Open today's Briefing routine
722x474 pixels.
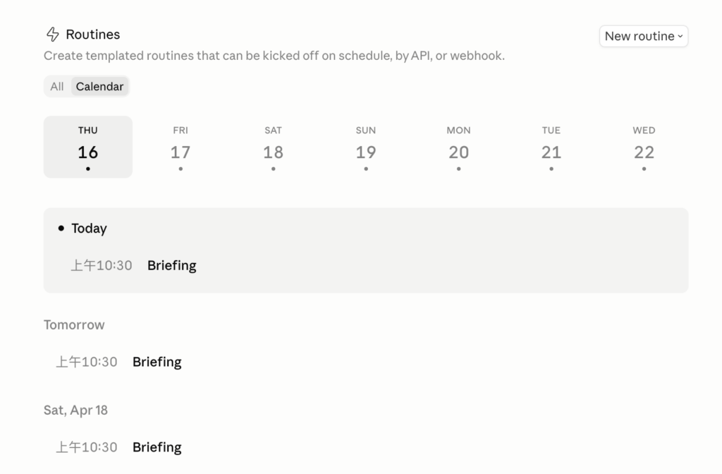(172, 266)
